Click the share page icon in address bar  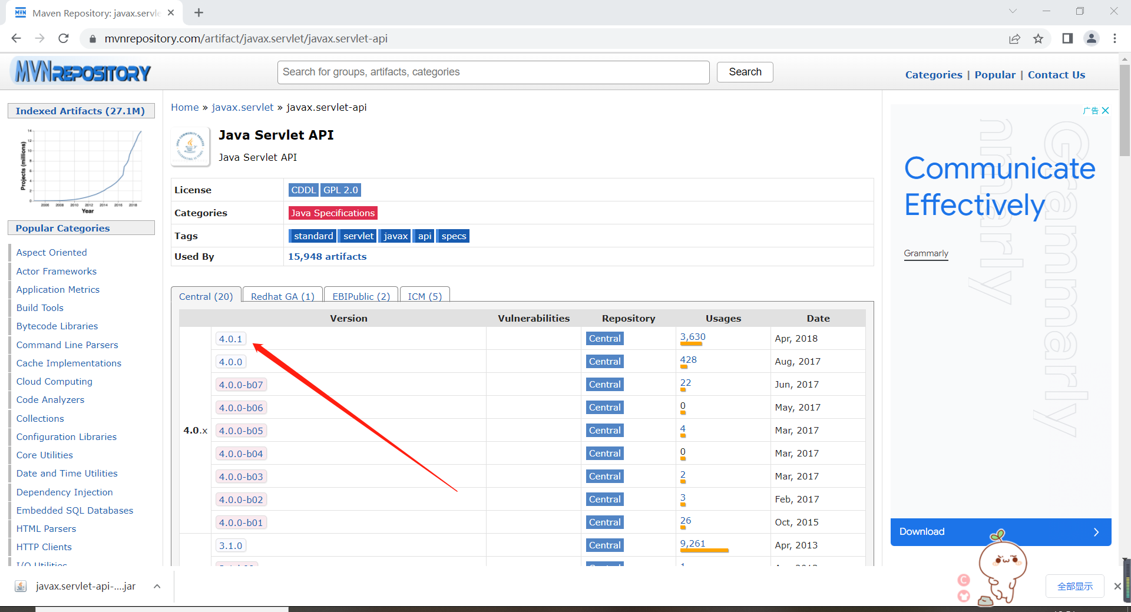point(1014,38)
